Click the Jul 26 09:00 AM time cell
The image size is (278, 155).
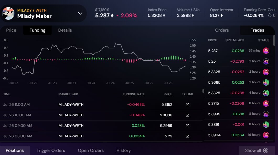[18, 126]
